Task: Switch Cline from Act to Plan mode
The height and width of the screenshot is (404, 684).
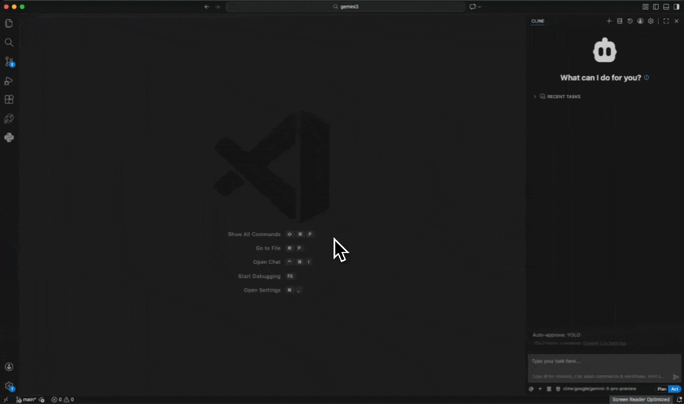Action: [662, 388]
